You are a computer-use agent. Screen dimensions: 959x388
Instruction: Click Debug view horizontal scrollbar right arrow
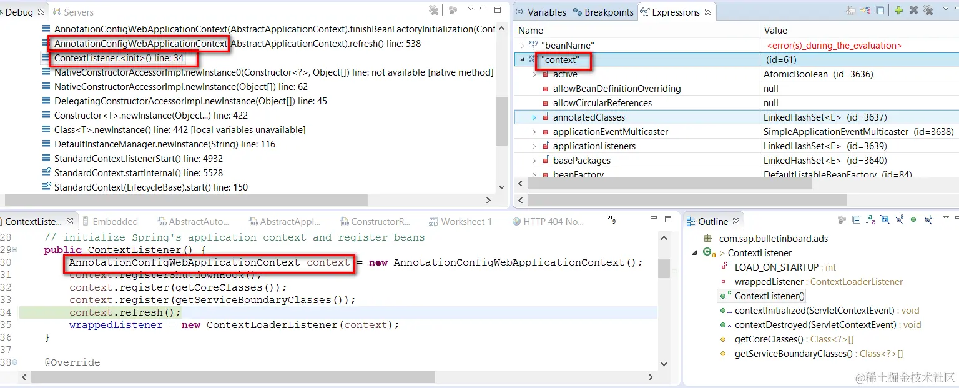pos(489,200)
